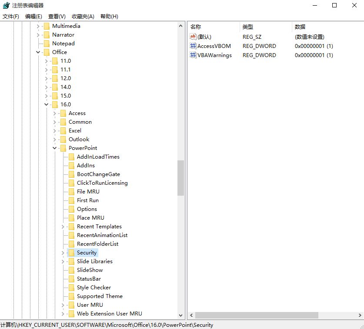Click the VBAWarnings REG_DWORD type cell
364x329 pixels.
259,55
